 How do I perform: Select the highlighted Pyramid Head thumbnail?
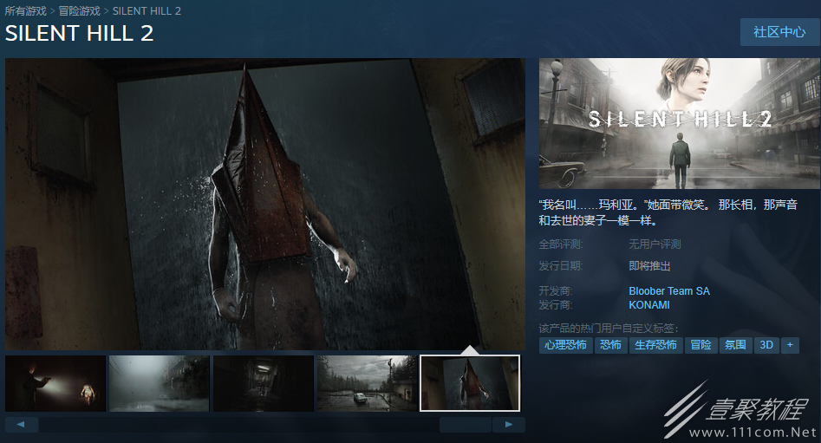coord(470,383)
